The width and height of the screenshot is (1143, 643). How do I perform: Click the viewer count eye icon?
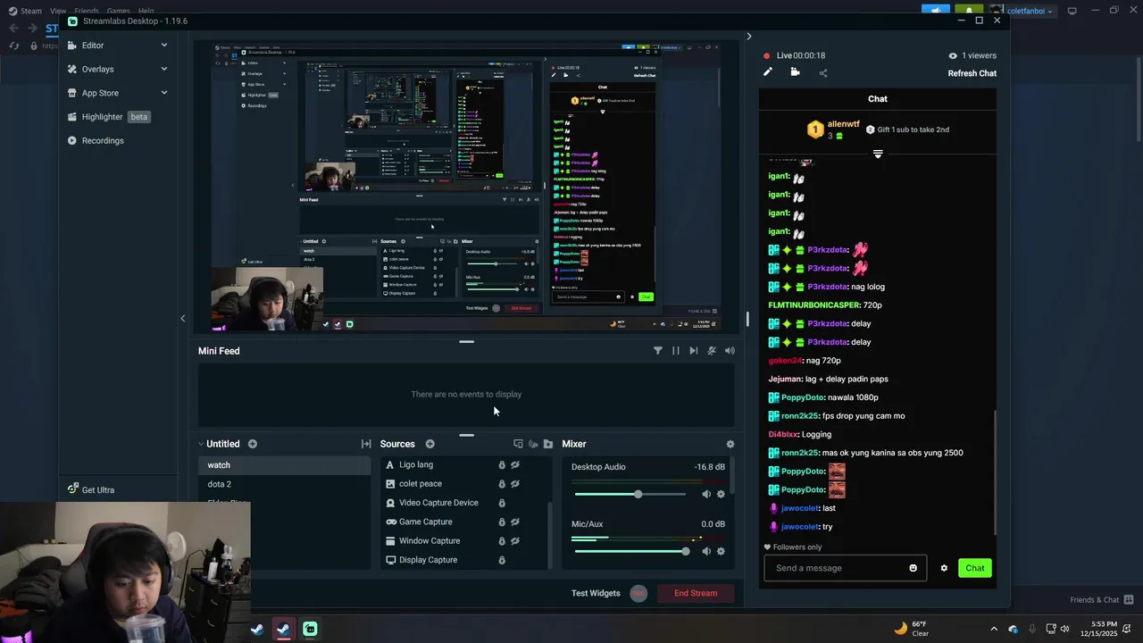[x=953, y=55]
